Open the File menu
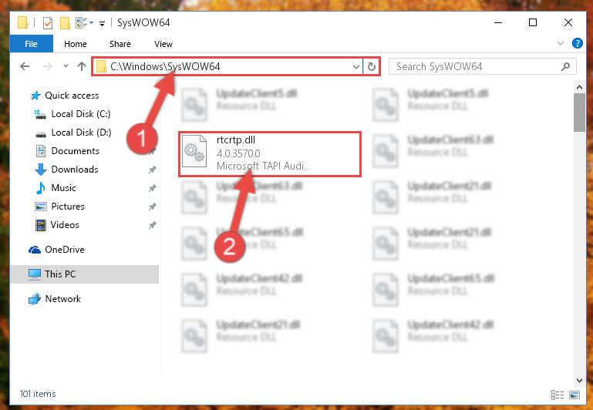The height and width of the screenshot is (410, 593). click(31, 44)
